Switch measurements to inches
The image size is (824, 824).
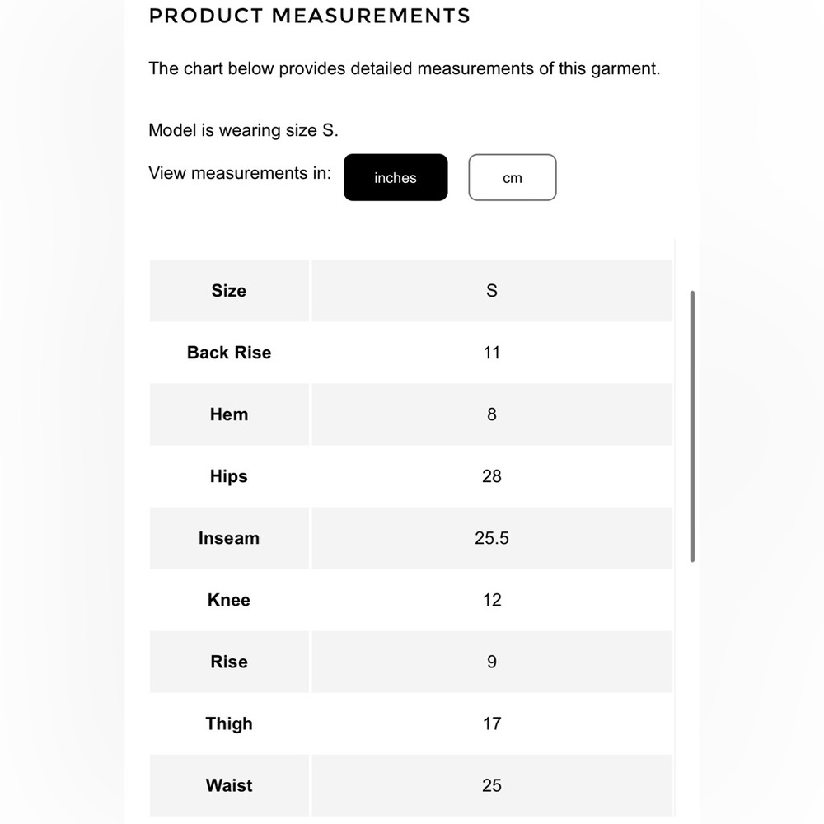pos(396,178)
